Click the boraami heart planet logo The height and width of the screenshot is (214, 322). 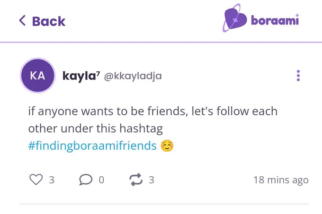[x=235, y=18]
